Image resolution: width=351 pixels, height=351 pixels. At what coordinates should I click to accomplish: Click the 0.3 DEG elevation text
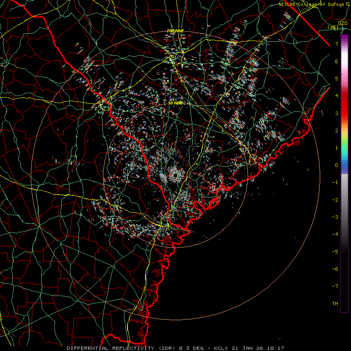[x=191, y=348]
